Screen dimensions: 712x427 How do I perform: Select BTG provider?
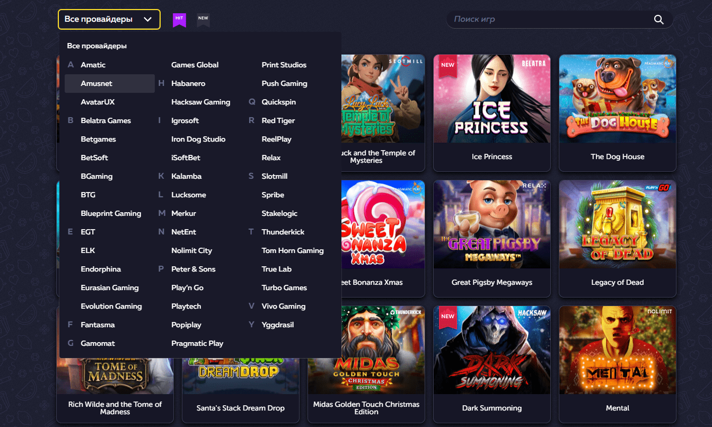pyautogui.click(x=88, y=195)
